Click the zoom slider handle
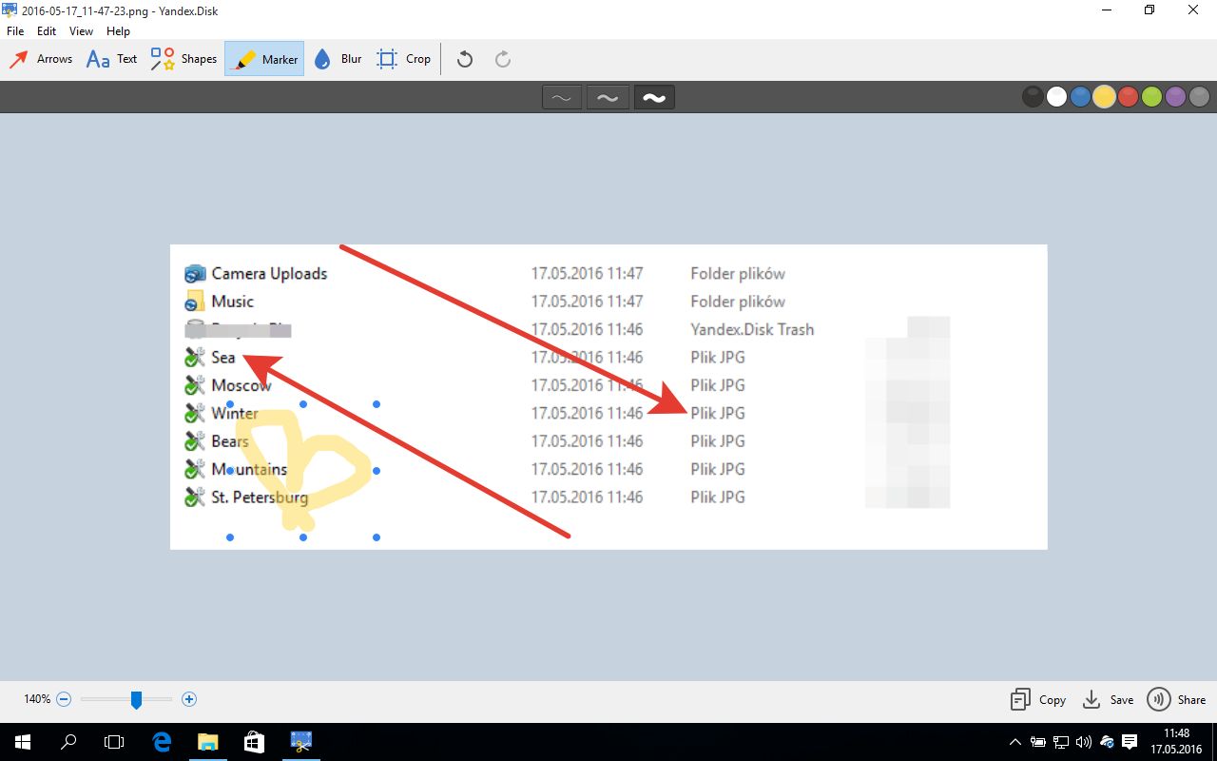Viewport: 1217px width, 761px height. click(136, 700)
